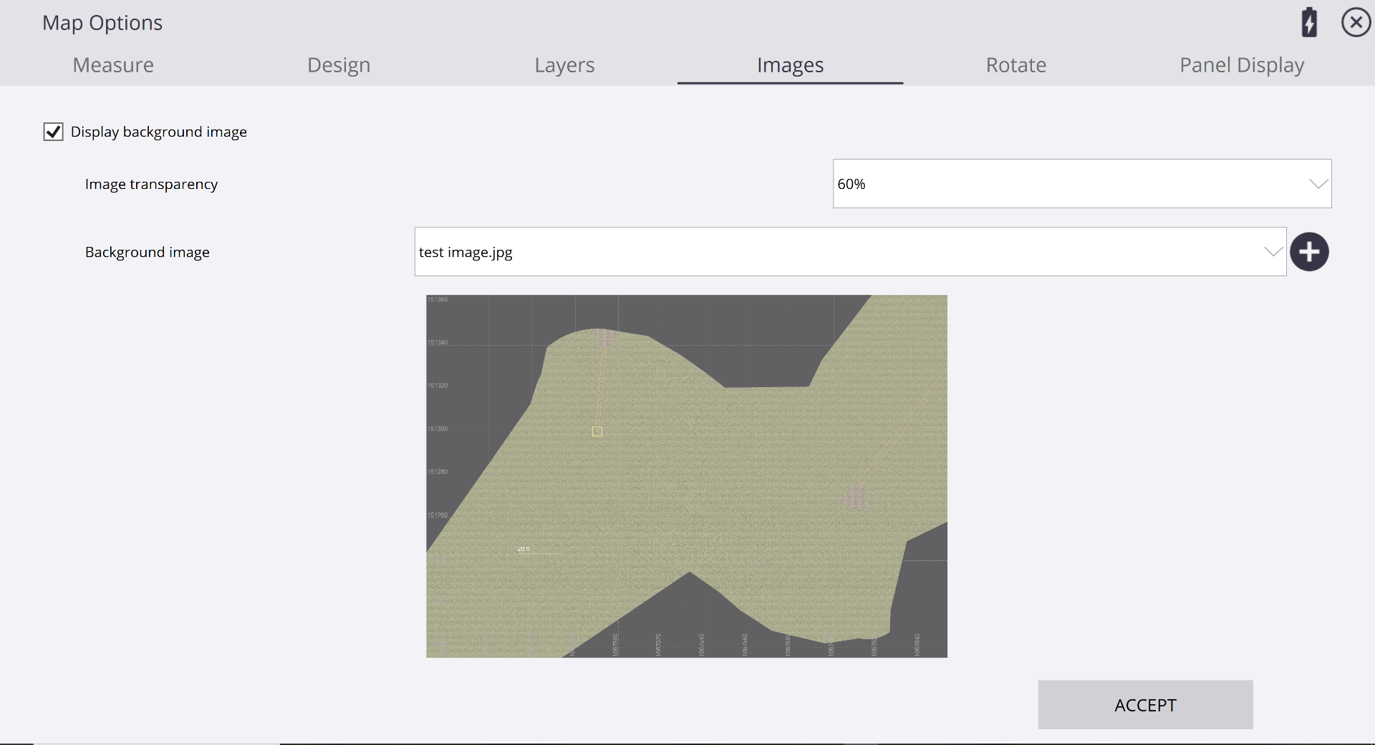Open the Design tab

point(338,64)
